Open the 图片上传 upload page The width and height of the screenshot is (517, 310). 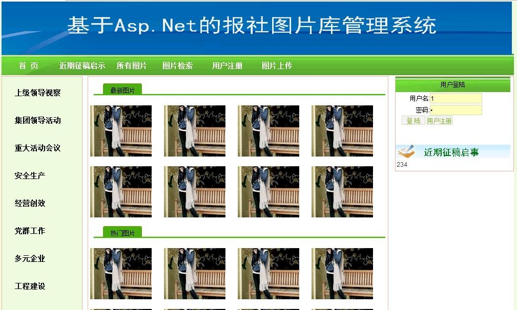point(277,66)
